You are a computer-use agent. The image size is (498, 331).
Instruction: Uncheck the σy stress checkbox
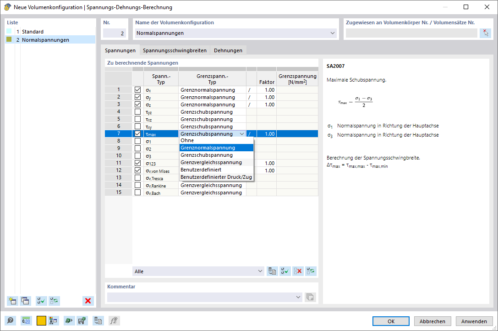coord(137,97)
